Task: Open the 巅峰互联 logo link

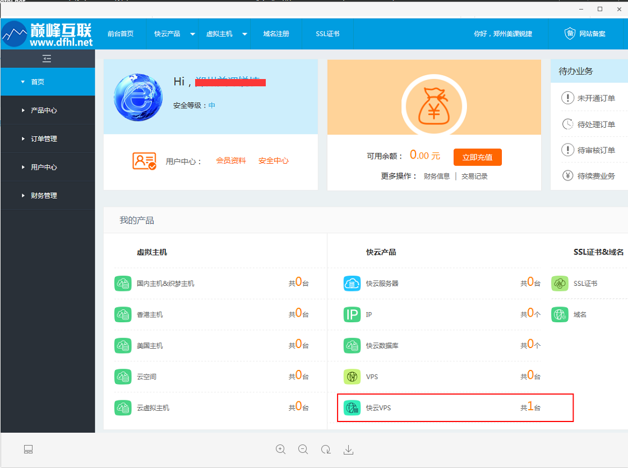Action: [47, 34]
